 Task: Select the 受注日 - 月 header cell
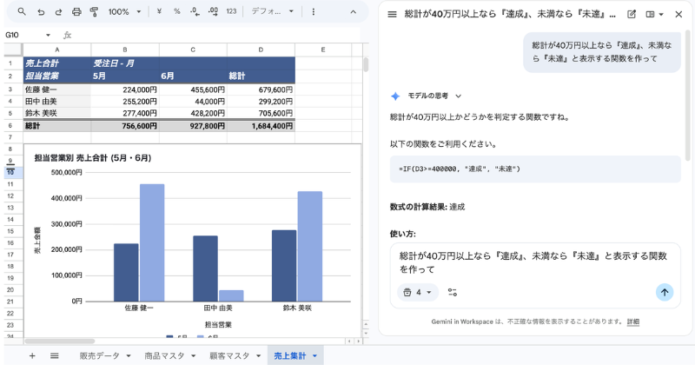pos(125,63)
